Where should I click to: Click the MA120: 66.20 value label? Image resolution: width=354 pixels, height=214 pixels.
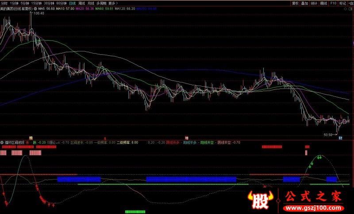coord(125,8)
